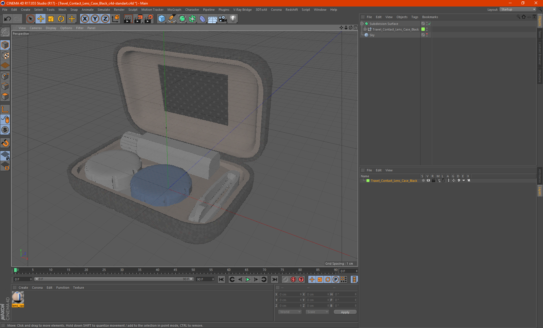The width and height of the screenshot is (543, 328).
Task: Open the timeline filmstrip icon
Action: click(354, 279)
